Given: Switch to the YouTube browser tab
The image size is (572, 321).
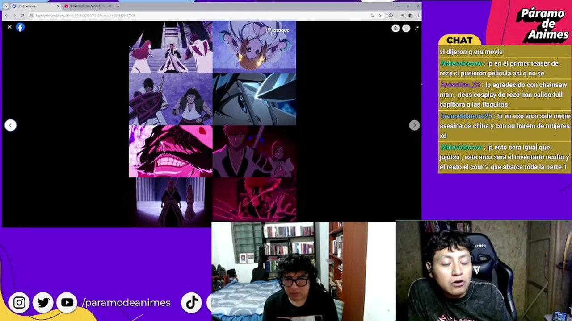Looking at the screenshot, I should 87,6.
